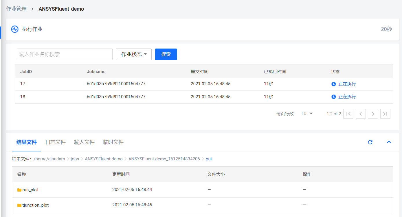The width and height of the screenshot is (402, 217).
Task: Click the 操作 column header
Action: pyautogui.click(x=307, y=174)
